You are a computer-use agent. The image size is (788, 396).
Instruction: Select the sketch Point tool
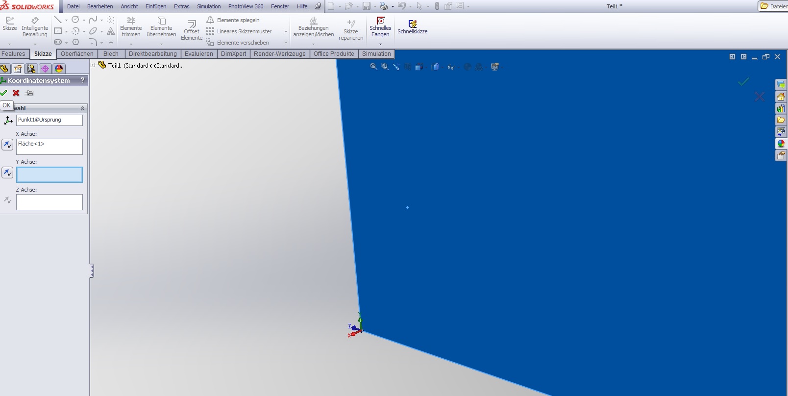pyautogui.click(x=111, y=42)
